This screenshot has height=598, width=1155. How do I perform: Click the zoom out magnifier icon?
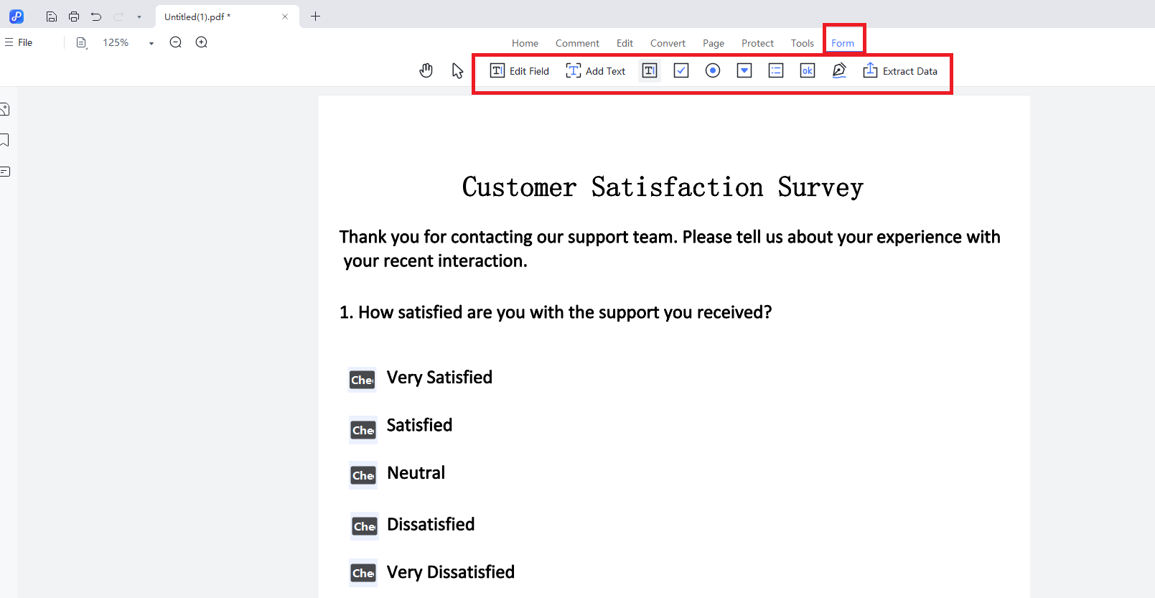(176, 42)
